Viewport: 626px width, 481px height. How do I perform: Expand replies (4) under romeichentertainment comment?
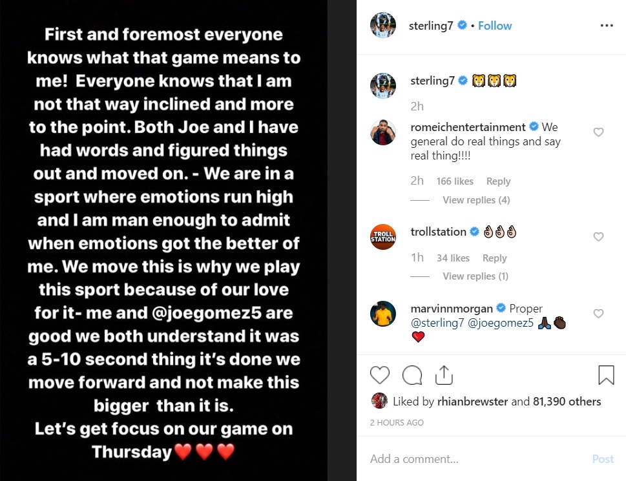(x=476, y=200)
